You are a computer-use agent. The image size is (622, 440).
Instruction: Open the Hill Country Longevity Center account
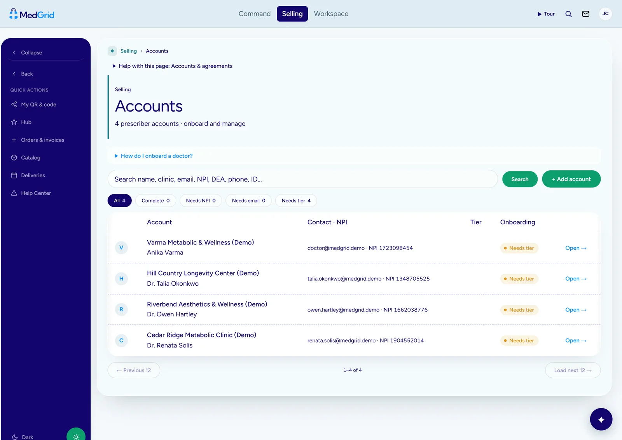click(x=576, y=279)
